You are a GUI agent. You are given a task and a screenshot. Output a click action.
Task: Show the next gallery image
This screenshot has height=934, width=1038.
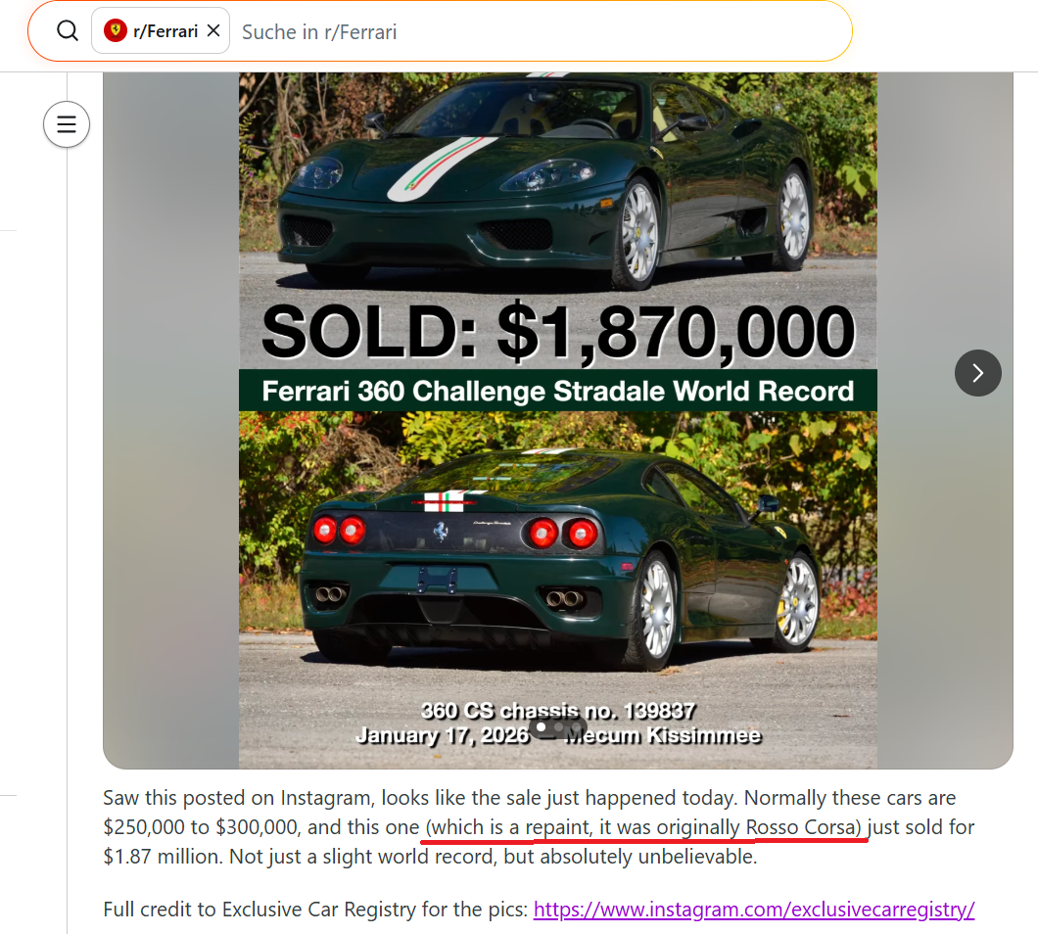click(977, 373)
